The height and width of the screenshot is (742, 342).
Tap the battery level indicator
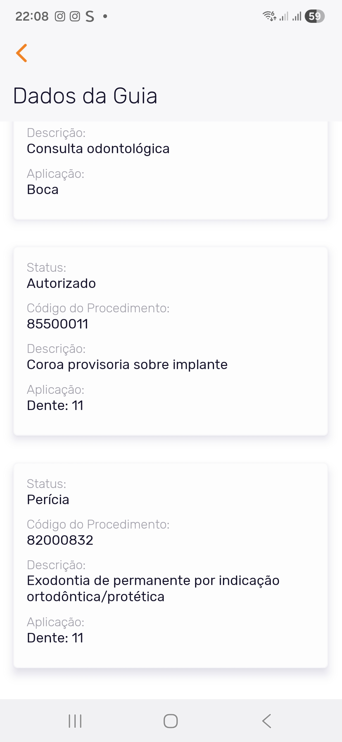tap(314, 16)
